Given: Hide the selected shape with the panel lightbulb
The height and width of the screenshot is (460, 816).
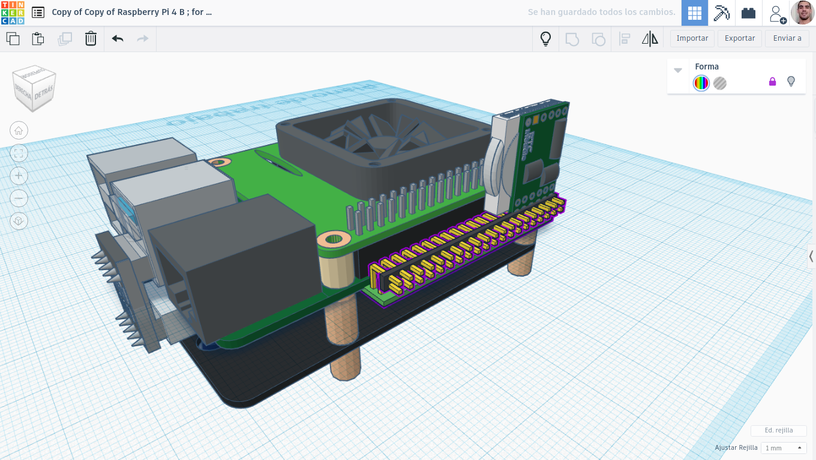Looking at the screenshot, I should (791, 81).
